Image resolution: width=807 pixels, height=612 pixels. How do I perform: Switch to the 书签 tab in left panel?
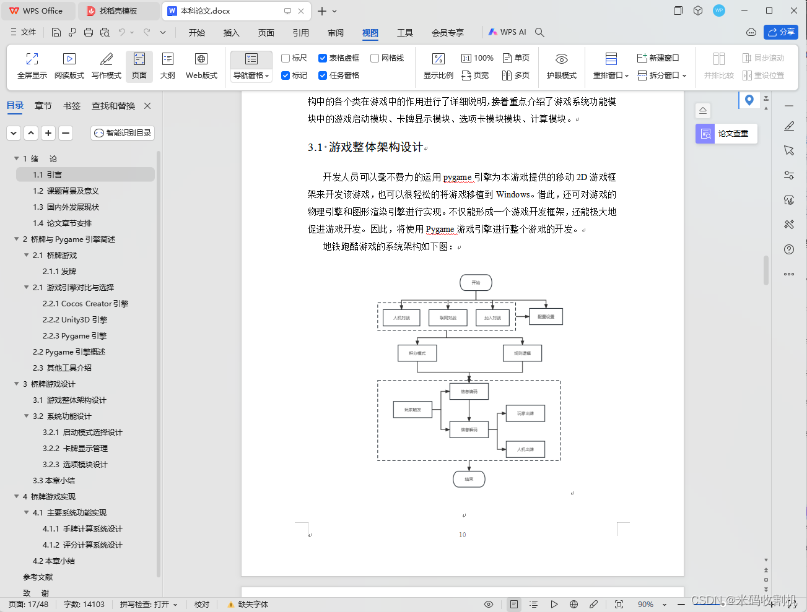point(71,106)
